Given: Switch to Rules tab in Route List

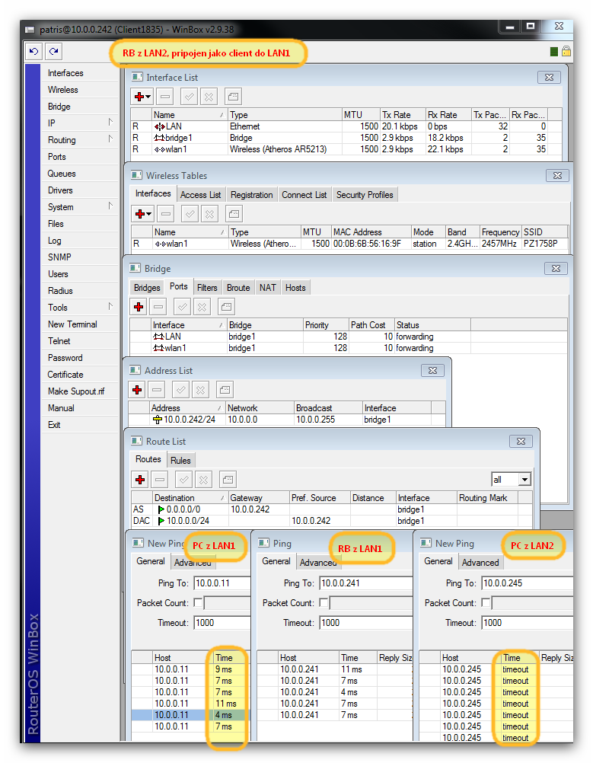Looking at the screenshot, I should click(180, 461).
